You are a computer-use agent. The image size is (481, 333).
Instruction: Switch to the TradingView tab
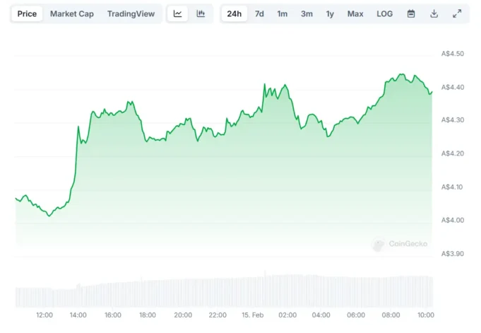(x=130, y=14)
